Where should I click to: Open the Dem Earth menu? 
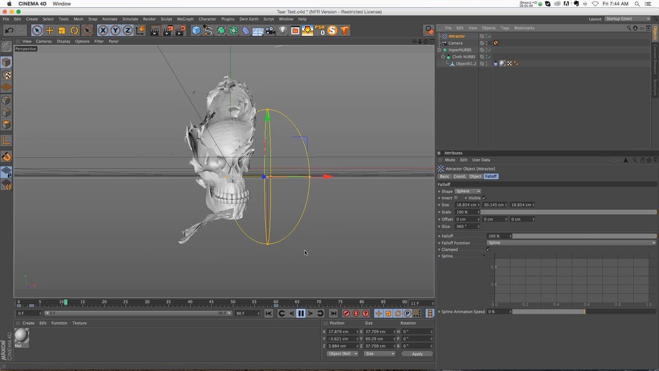click(249, 19)
